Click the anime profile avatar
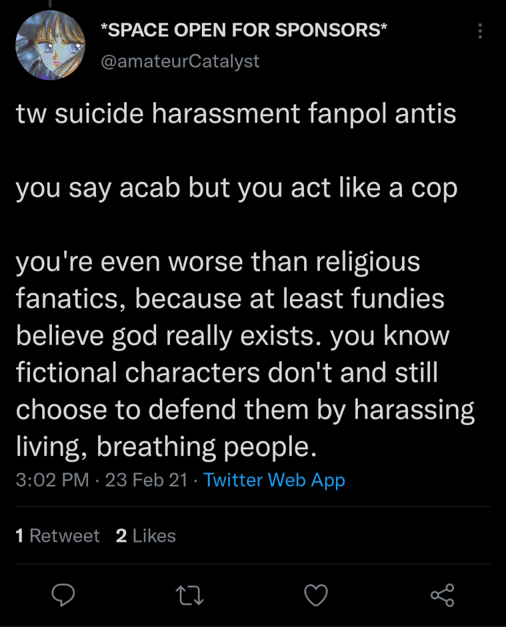Viewport: 506px width, 627px height. click(x=50, y=46)
